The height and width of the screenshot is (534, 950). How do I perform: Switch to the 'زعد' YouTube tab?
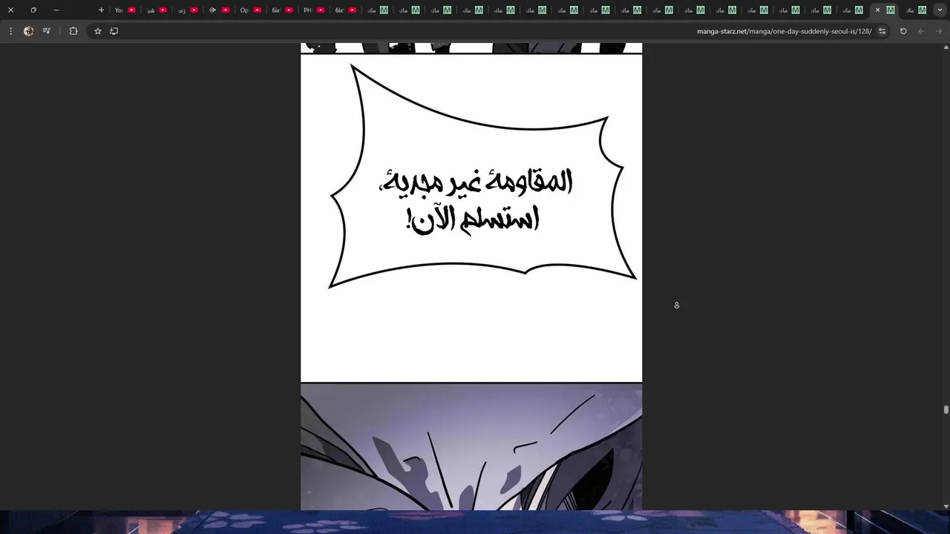188,10
